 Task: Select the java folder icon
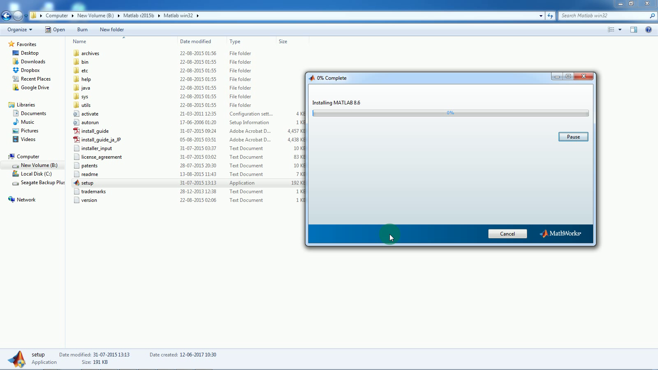click(76, 88)
